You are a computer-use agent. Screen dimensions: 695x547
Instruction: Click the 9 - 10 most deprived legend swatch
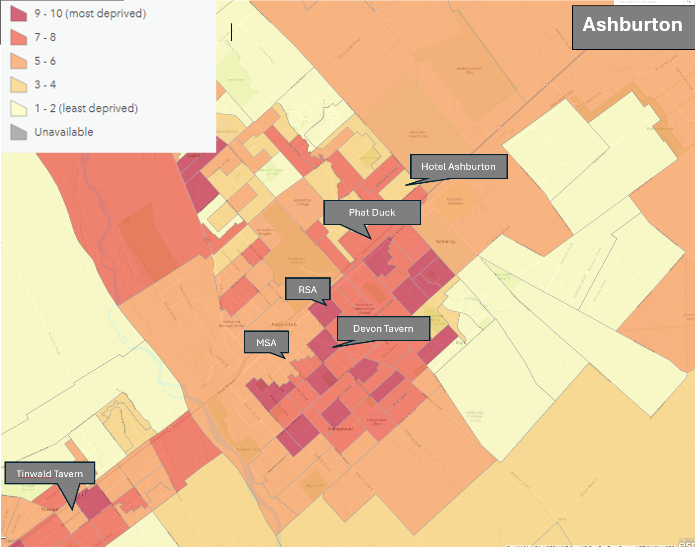pos(18,14)
